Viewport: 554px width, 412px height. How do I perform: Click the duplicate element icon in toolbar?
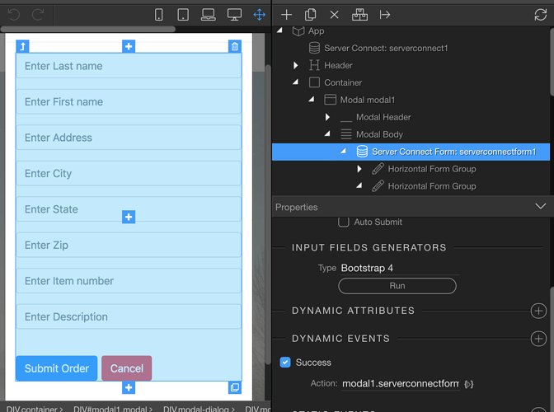311,15
